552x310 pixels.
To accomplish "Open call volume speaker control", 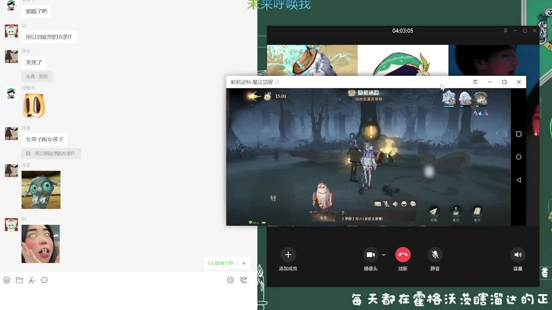I will [518, 254].
